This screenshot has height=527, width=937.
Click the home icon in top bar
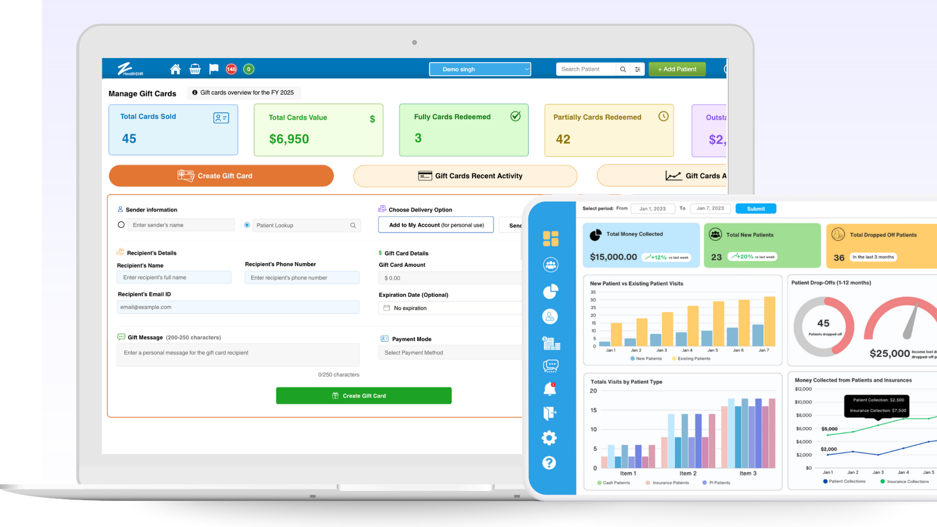(175, 69)
